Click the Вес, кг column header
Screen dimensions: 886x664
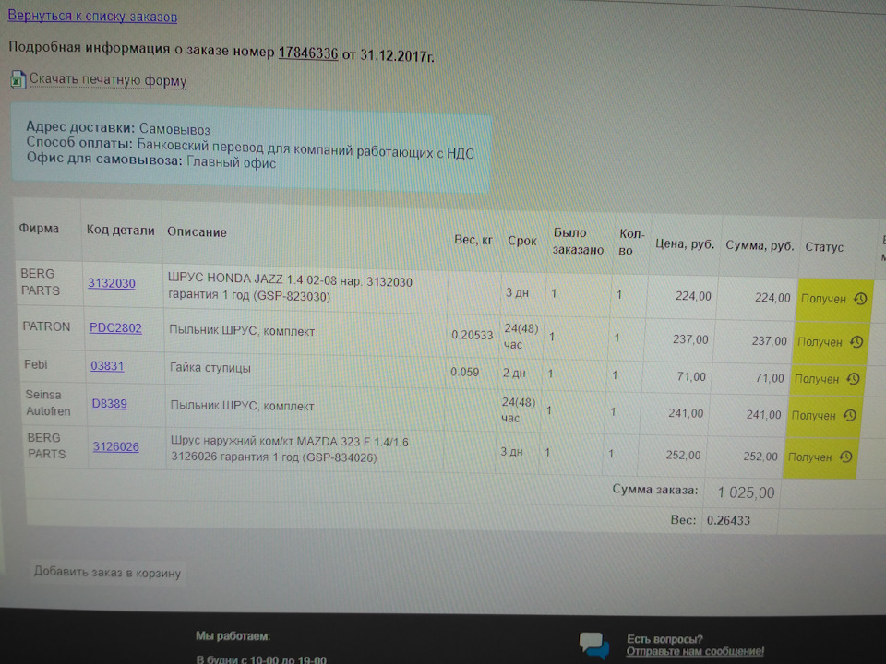(x=473, y=240)
